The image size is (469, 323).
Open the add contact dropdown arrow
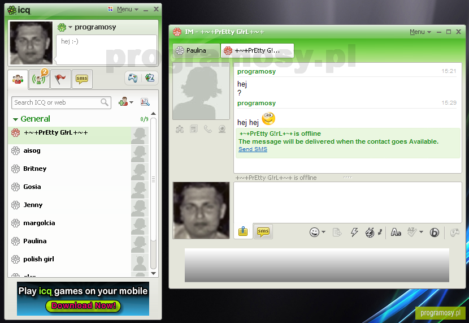click(x=131, y=102)
